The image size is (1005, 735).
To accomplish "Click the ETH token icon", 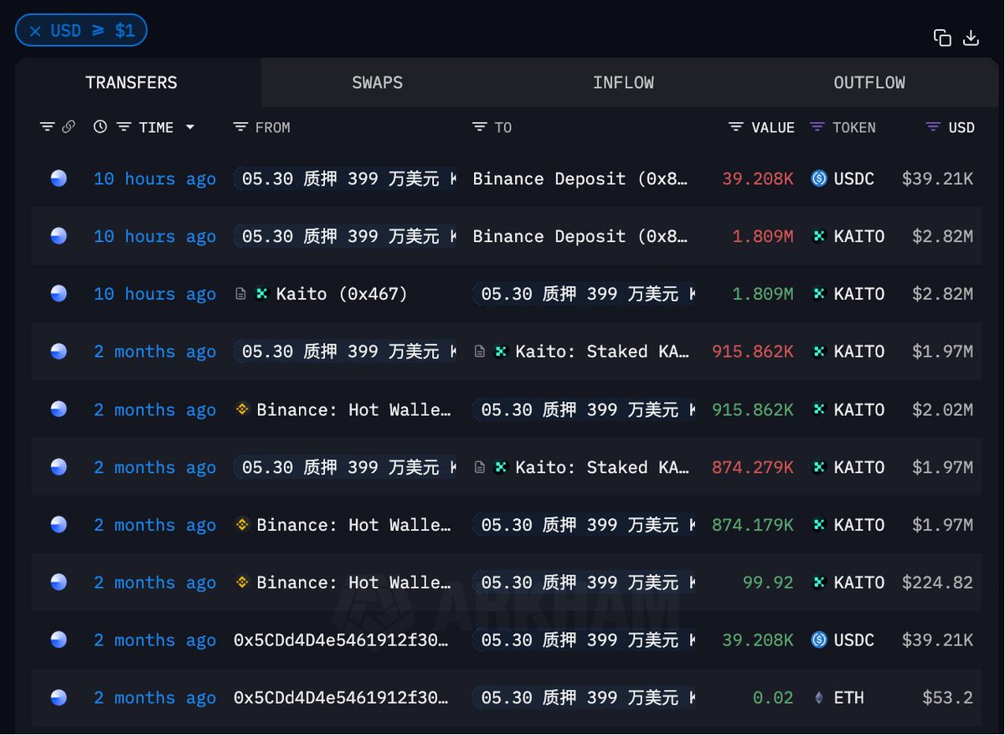I will pos(819,697).
